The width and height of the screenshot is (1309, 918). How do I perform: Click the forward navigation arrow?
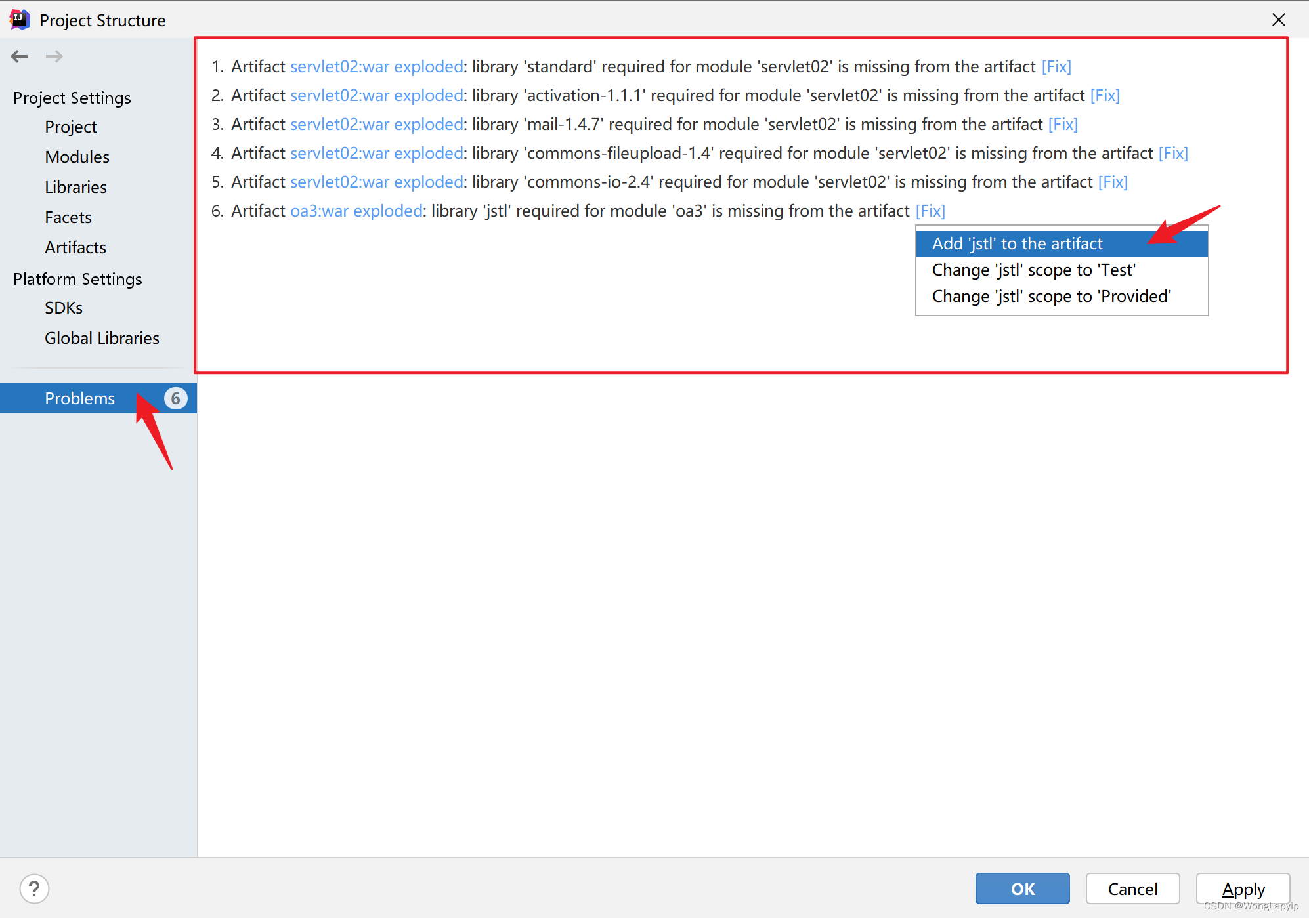(x=54, y=56)
